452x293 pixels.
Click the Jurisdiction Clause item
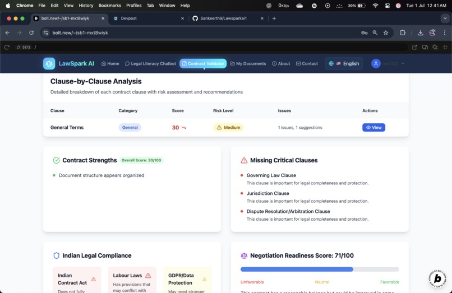pos(267,193)
